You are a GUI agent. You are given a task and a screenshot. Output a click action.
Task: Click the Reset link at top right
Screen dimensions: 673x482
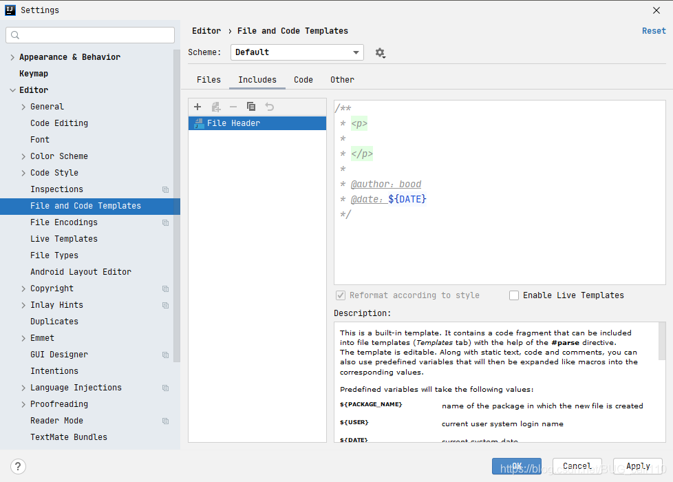(x=653, y=30)
